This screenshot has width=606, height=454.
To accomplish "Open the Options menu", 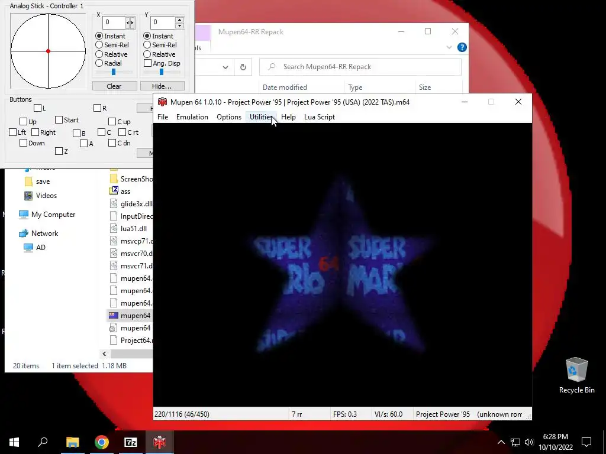I will pyautogui.click(x=229, y=117).
